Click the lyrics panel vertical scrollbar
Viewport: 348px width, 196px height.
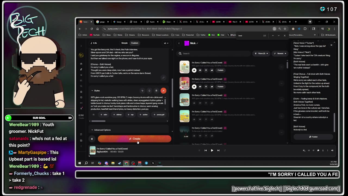tap(334, 122)
